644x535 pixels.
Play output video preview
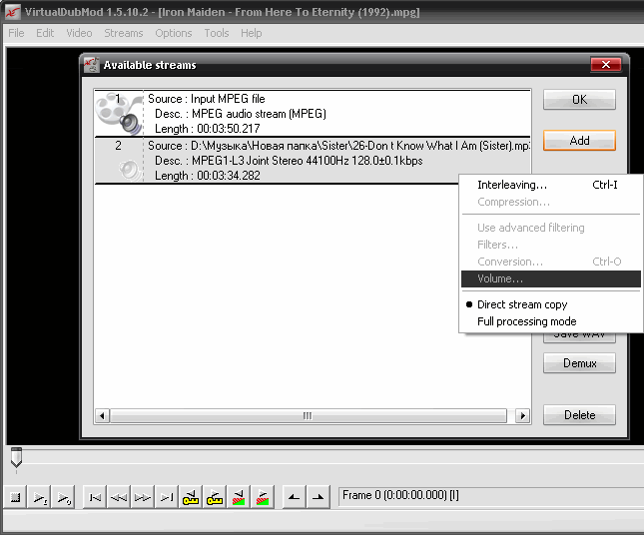64,497
